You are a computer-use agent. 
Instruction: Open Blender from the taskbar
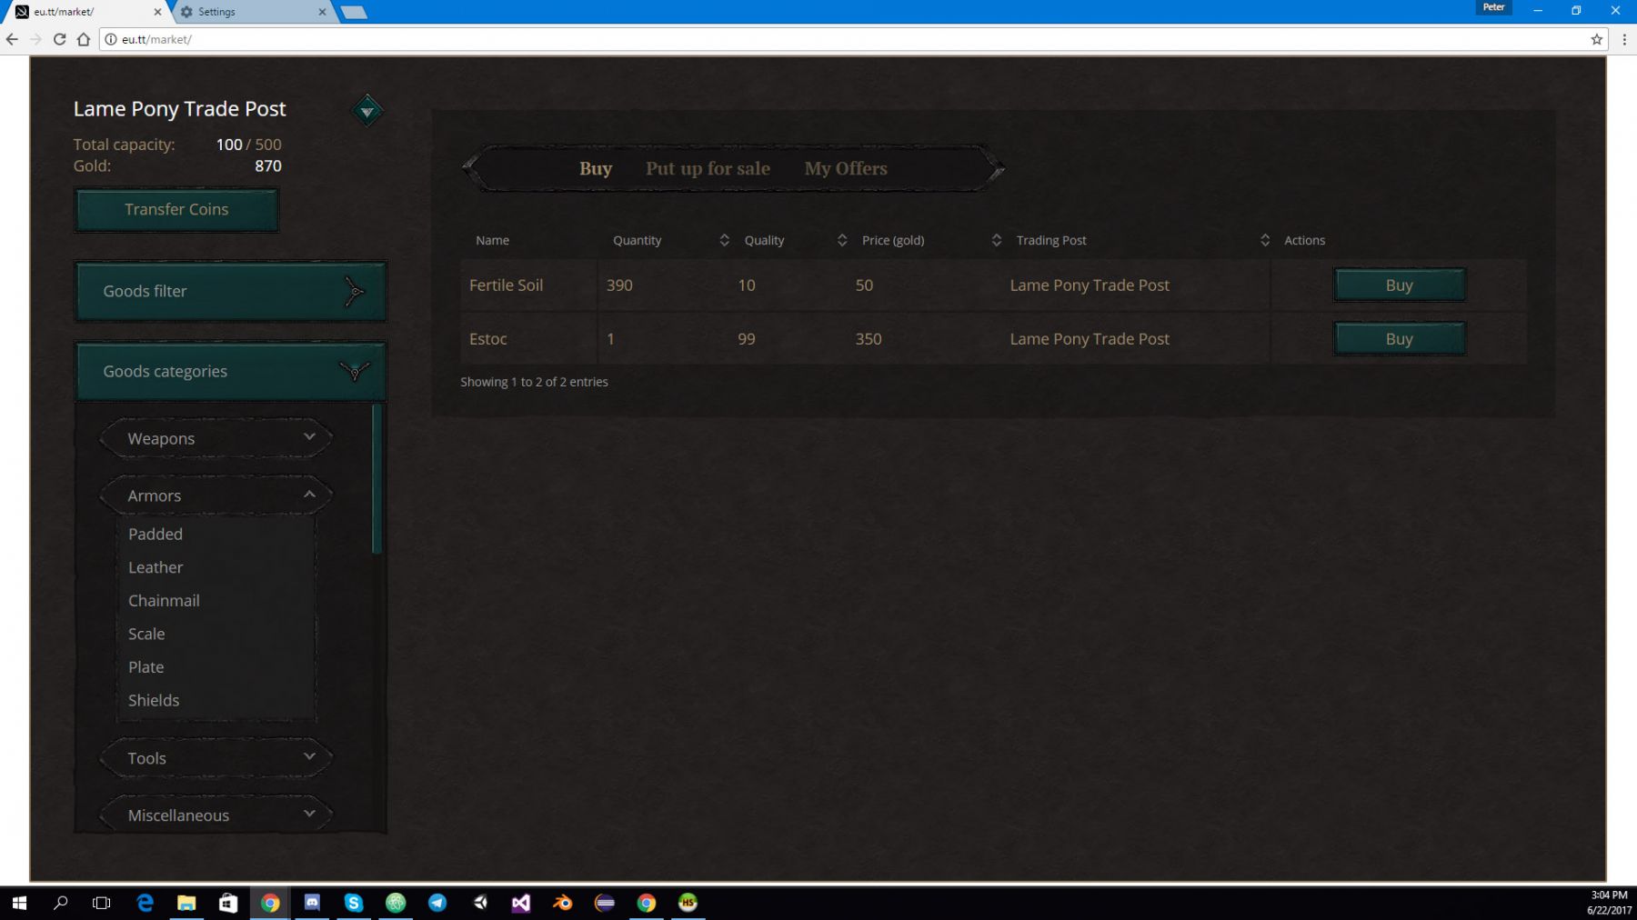[x=562, y=903]
